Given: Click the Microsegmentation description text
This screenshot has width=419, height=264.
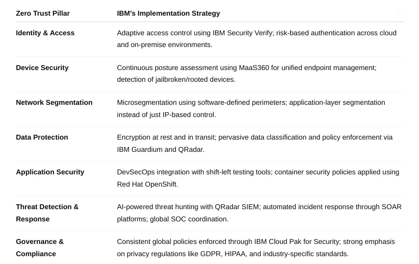Looking at the screenshot, I should coord(251,108).
